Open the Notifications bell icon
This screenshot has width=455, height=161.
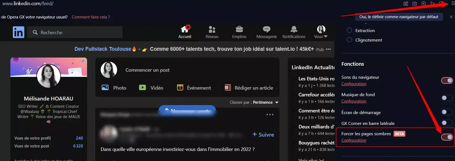(294, 29)
